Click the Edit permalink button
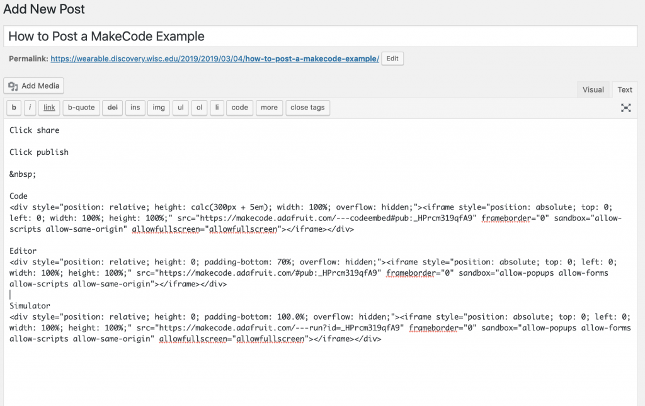This screenshot has width=645, height=406. pyautogui.click(x=392, y=59)
